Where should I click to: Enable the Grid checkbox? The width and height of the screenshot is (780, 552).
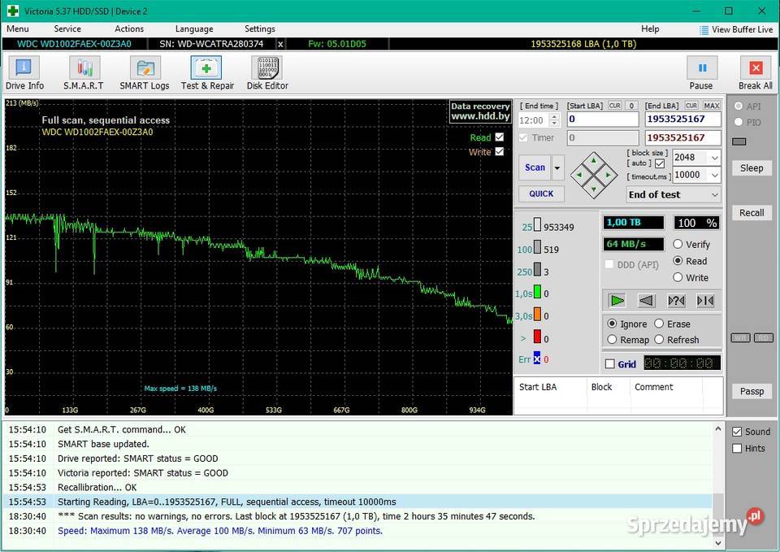pyautogui.click(x=610, y=364)
